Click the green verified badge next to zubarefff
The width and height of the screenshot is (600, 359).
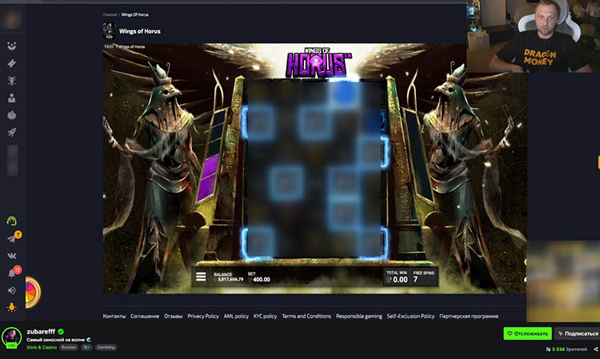click(x=61, y=332)
